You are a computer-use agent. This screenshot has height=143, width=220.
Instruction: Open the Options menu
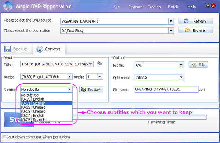tap(135, 7)
